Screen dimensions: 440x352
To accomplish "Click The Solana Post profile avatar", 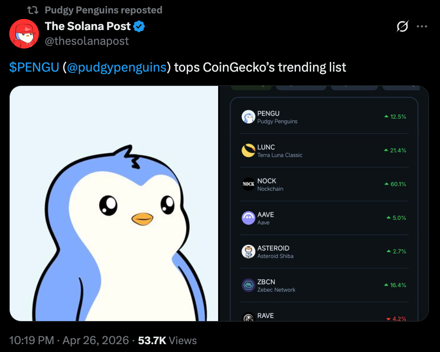I will (24, 34).
